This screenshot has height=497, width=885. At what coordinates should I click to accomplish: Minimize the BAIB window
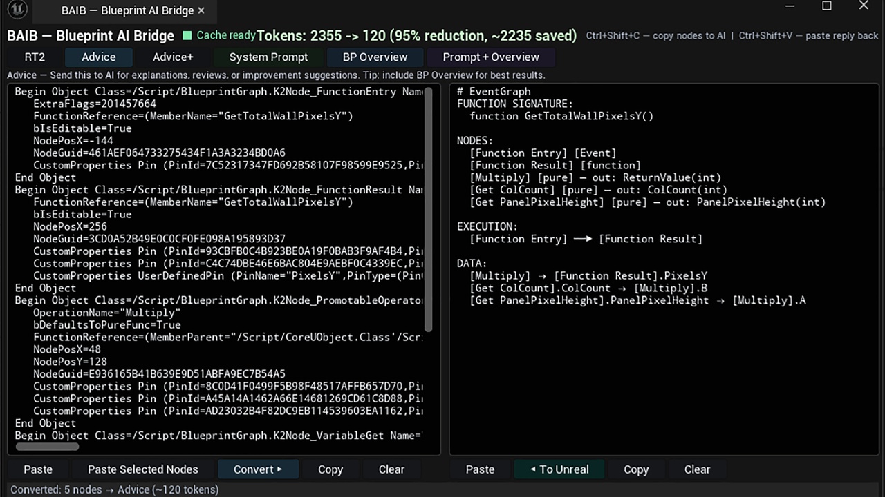[x=790, y=6]
